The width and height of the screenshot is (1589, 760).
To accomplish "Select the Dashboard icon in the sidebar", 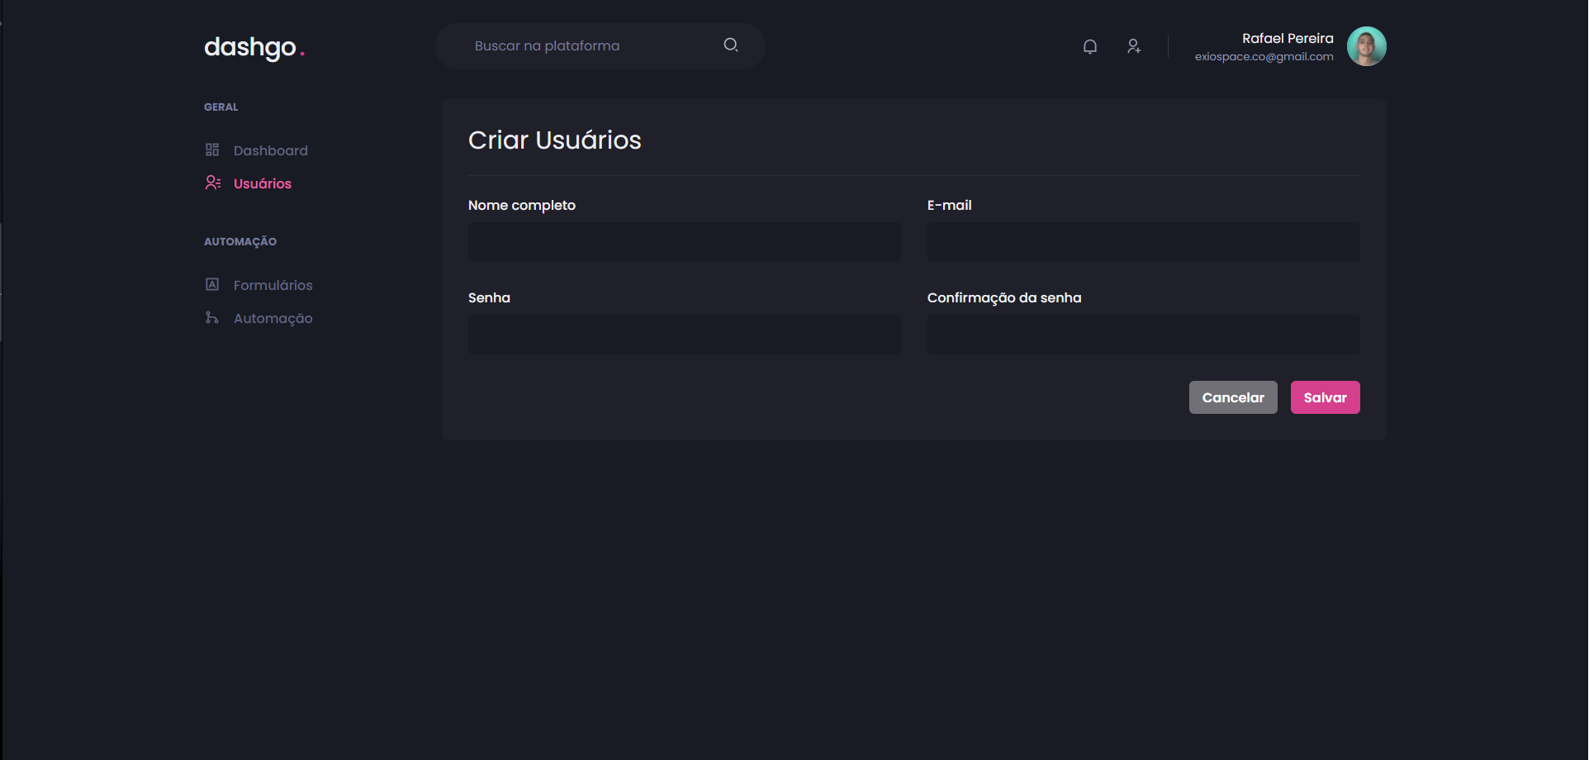I will [212, 150].
